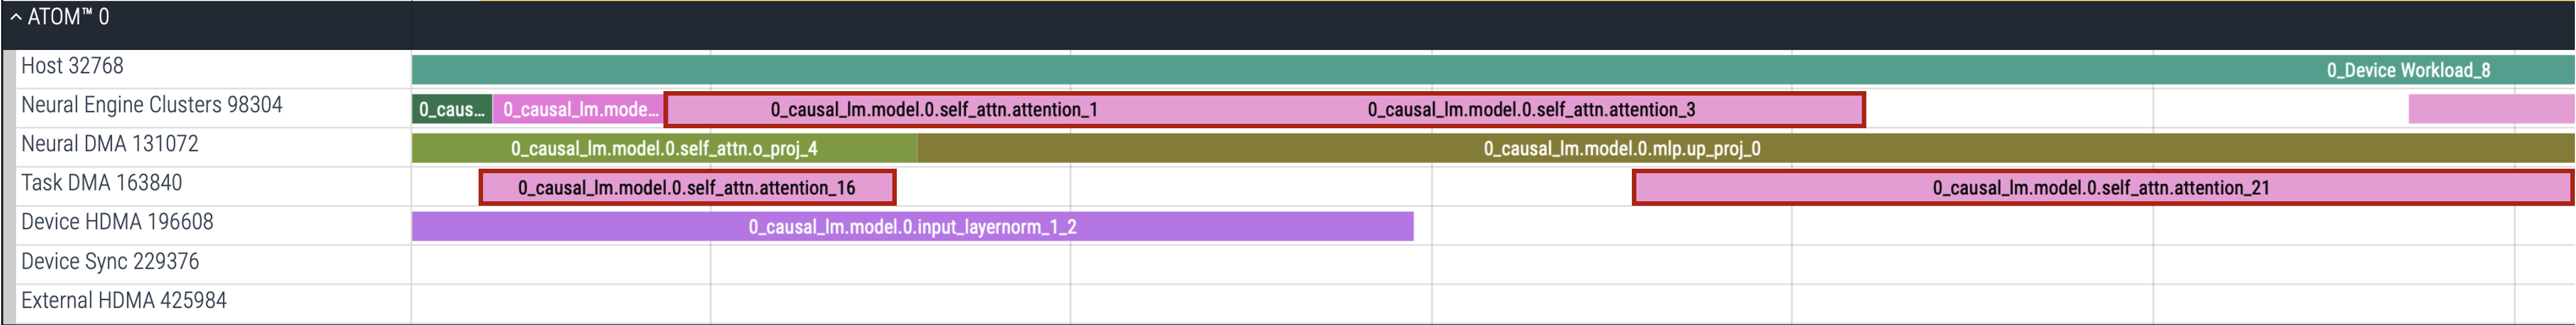Select the Host 32768 track label
This screenshot has height=325, width=2576.
coord(72,66)
